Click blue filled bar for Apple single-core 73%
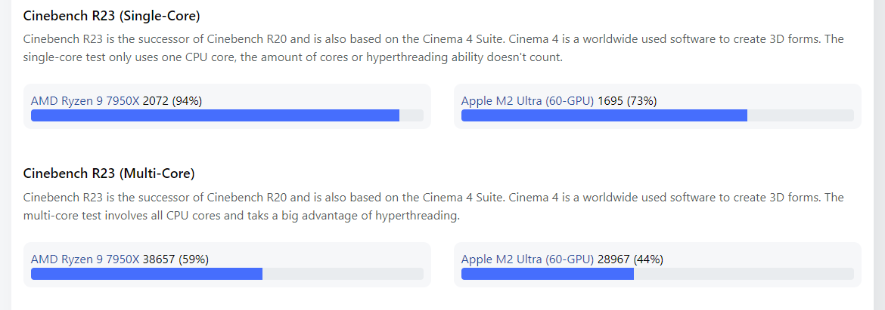 point(604,115)
